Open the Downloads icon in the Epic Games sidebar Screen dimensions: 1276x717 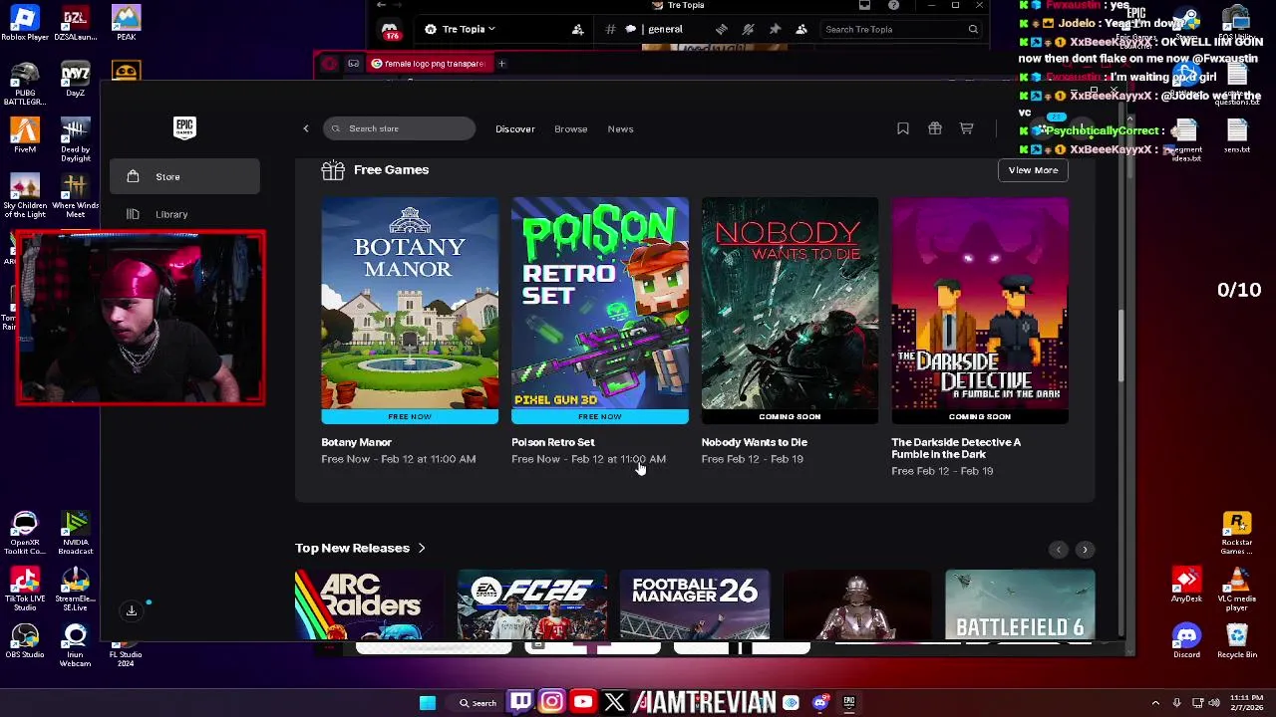[132, 610]
